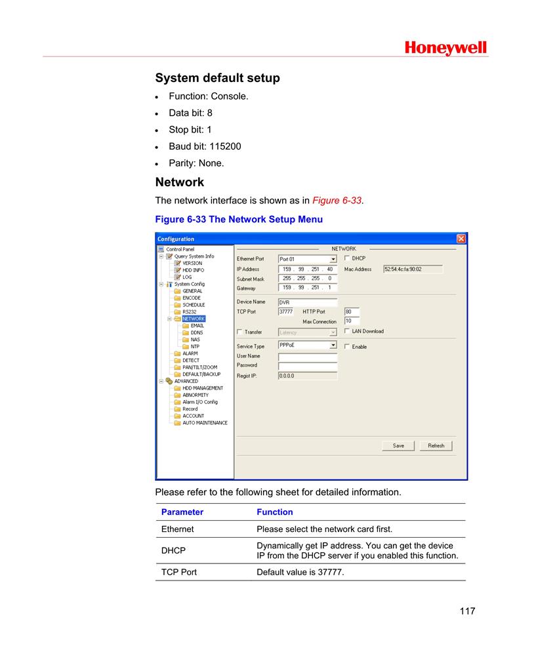Open the ABNORMITY folder icon
Viewport: 536px width, 650px height.
pos(177,395)
